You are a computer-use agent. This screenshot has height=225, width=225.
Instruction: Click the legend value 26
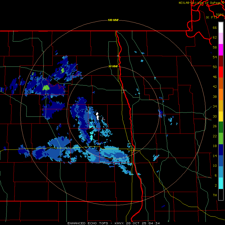[x=215, y=126]
